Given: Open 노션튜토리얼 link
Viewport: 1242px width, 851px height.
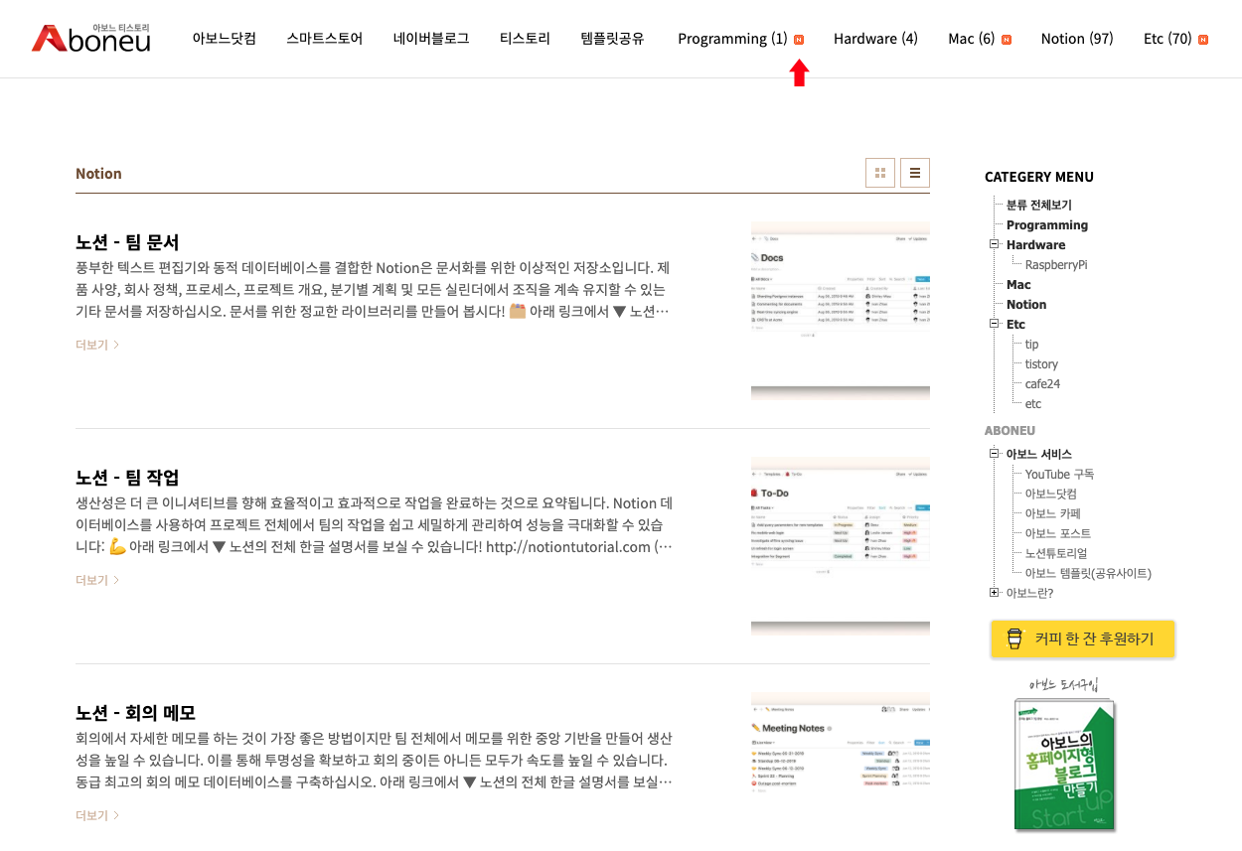Looking at the screenshot, I should (x=1056, y=553).
